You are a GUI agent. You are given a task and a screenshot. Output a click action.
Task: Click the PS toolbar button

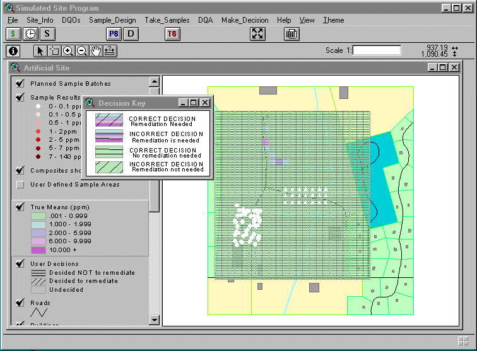pyautogui.click(x=114, y=34)
